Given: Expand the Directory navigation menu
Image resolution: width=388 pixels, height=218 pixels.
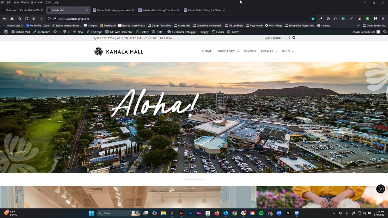Looking at the screenshot, I should (228, 51).
